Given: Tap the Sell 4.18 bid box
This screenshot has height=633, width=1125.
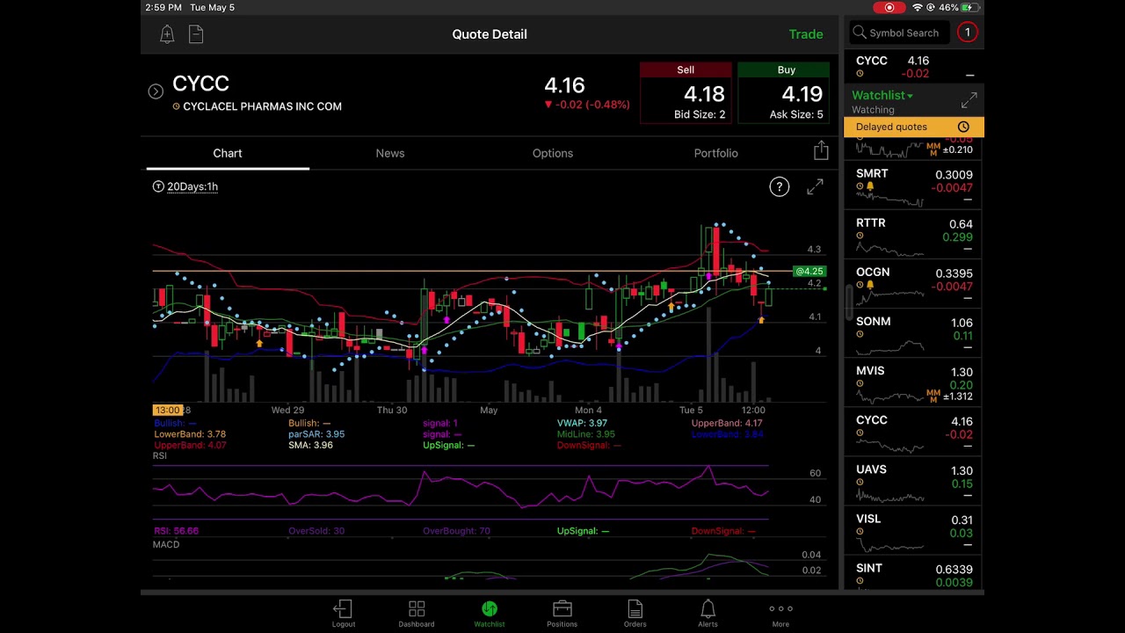Looking at the screenshot, I should pos(686,92).
